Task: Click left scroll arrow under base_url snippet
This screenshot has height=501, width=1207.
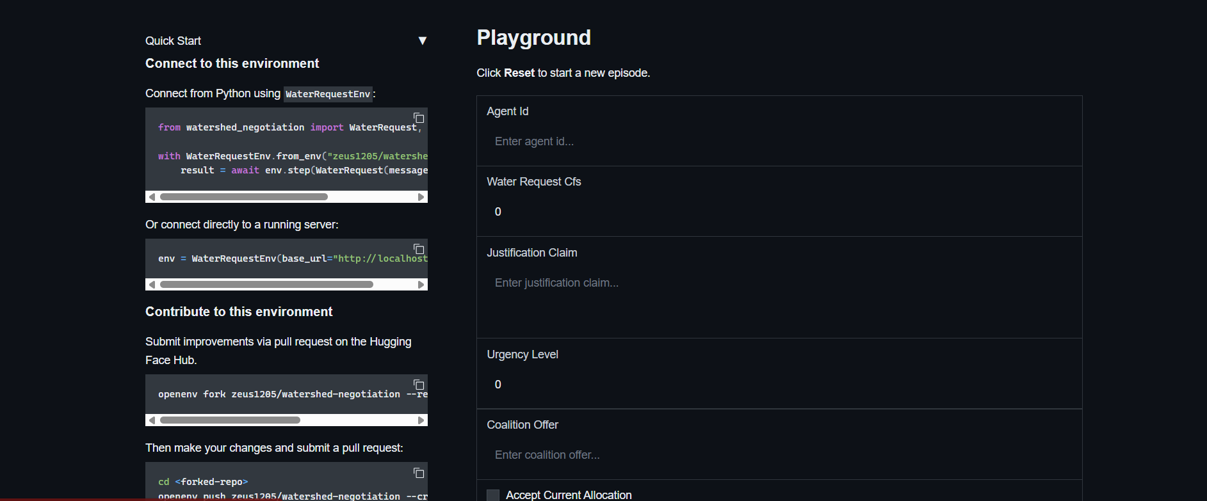Action: 152,285
